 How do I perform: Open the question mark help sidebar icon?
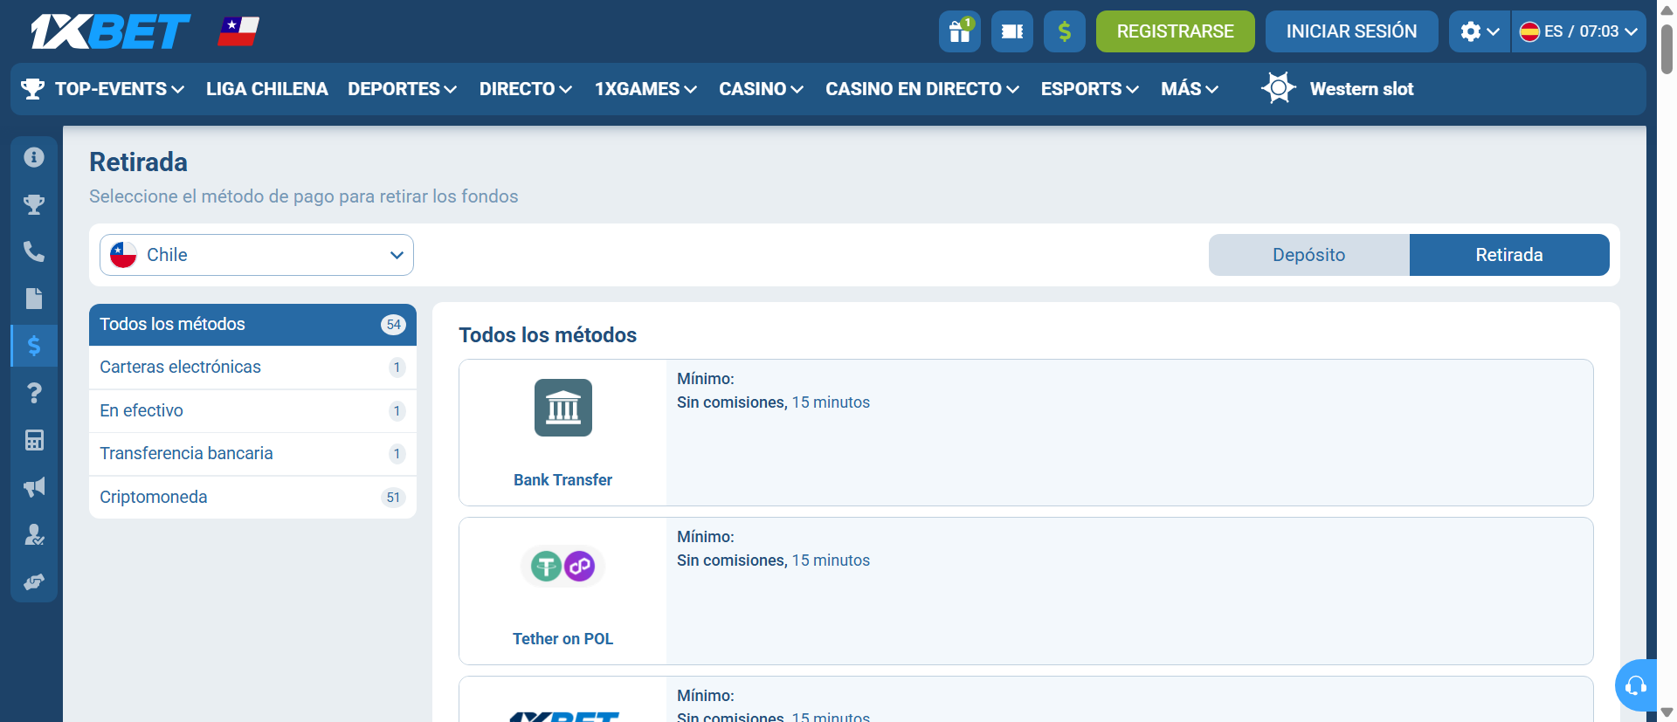click(34, 393)
